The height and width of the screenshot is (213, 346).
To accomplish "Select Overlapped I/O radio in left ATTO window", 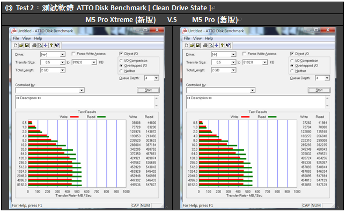I will (121, 65).
